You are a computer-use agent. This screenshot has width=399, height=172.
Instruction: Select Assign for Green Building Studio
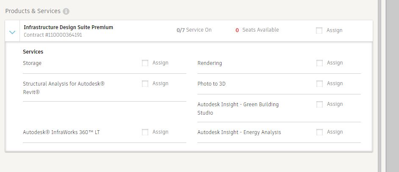click(319, 105)
